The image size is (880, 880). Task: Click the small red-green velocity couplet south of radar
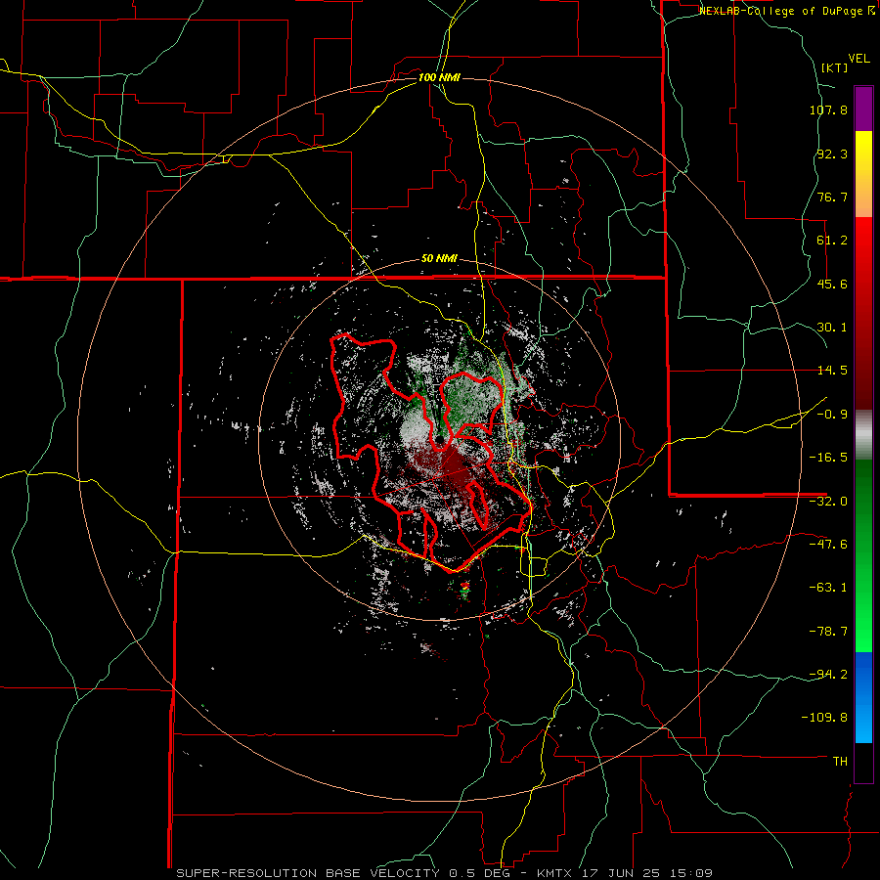[x=464, y=588]
